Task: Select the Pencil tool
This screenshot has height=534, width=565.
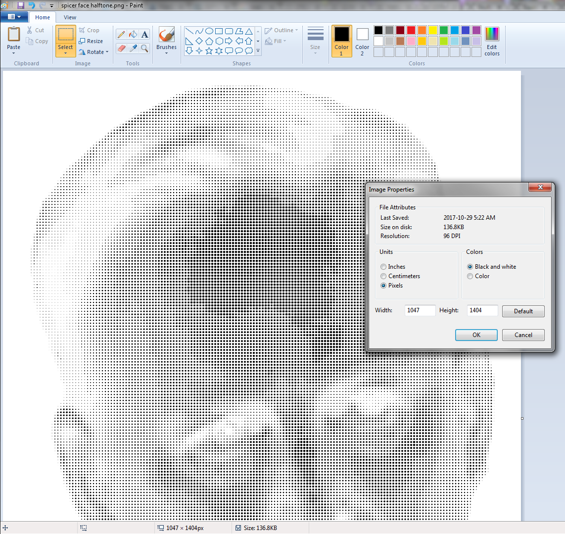Action: click(121, 34)
